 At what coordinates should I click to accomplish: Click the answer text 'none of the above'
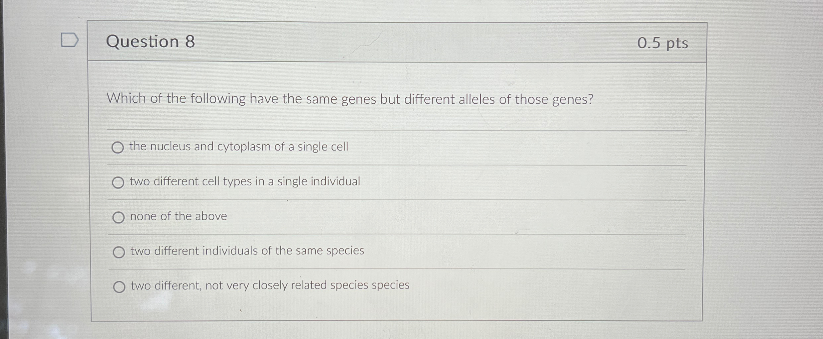point(178,216)
